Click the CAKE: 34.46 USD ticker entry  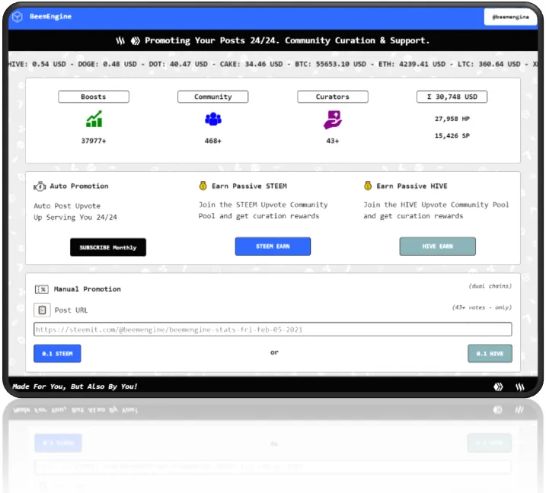[251, 65]
